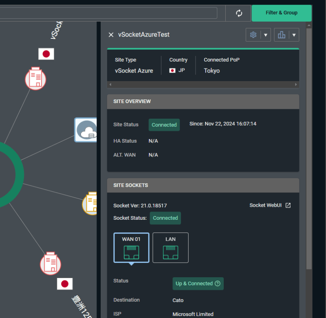Open the Filter & Group panel
Viewport: 326px width, 318px height.
281,13
